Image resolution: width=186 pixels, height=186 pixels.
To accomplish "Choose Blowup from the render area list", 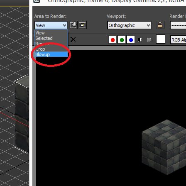I will point(51,54).
